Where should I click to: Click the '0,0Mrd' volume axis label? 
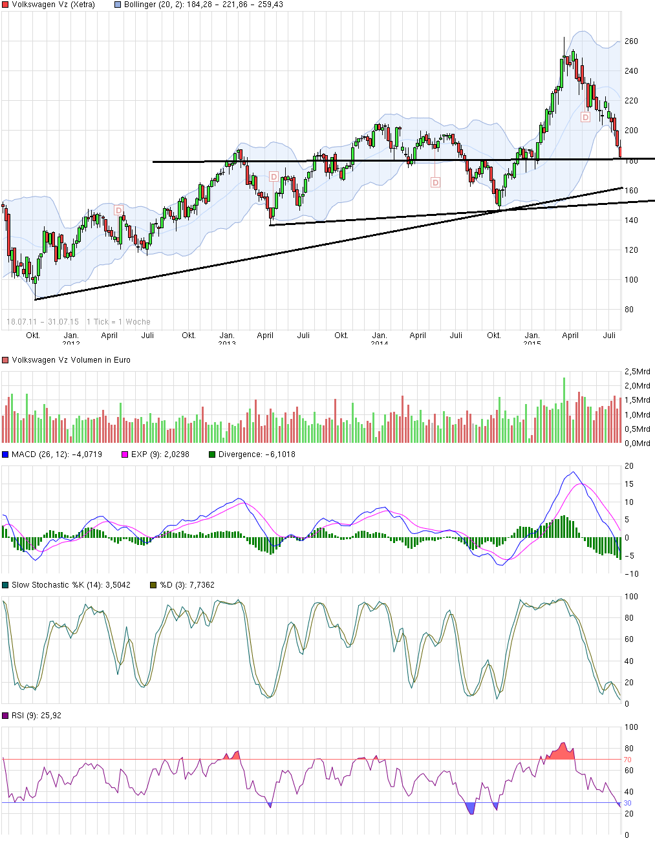(x=638, y=443)
